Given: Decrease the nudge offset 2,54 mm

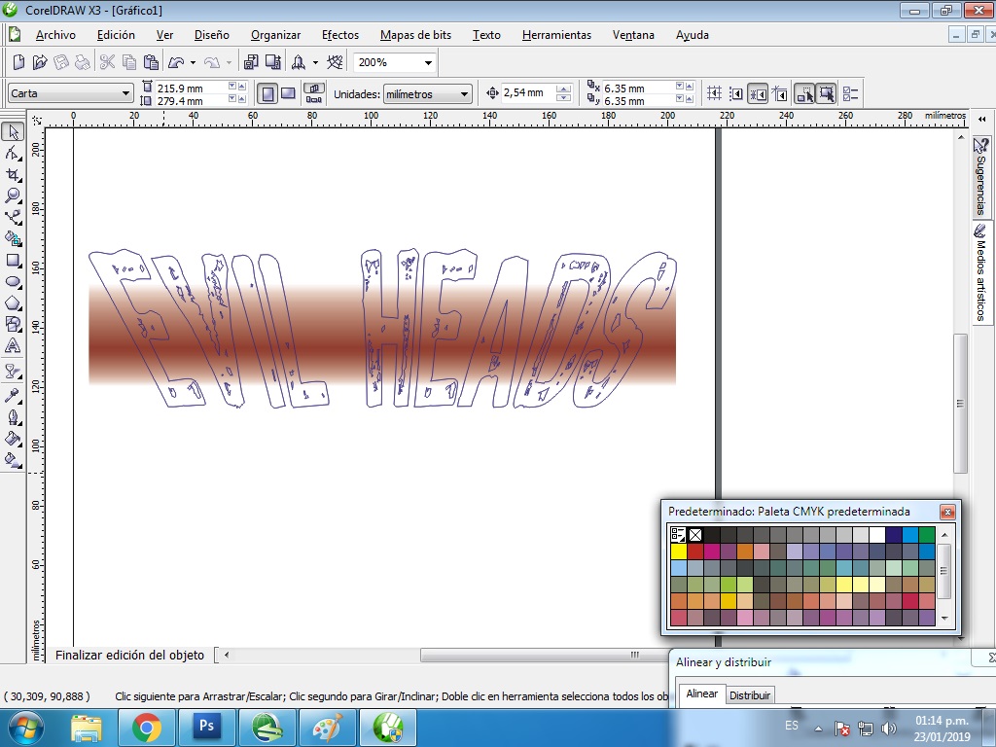Looking at the screenshot, I should 563,98.
